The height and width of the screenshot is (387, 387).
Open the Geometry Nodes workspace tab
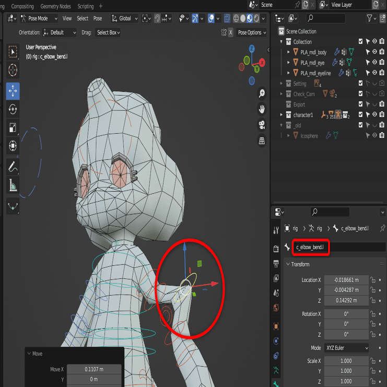[x=55, y=6]
